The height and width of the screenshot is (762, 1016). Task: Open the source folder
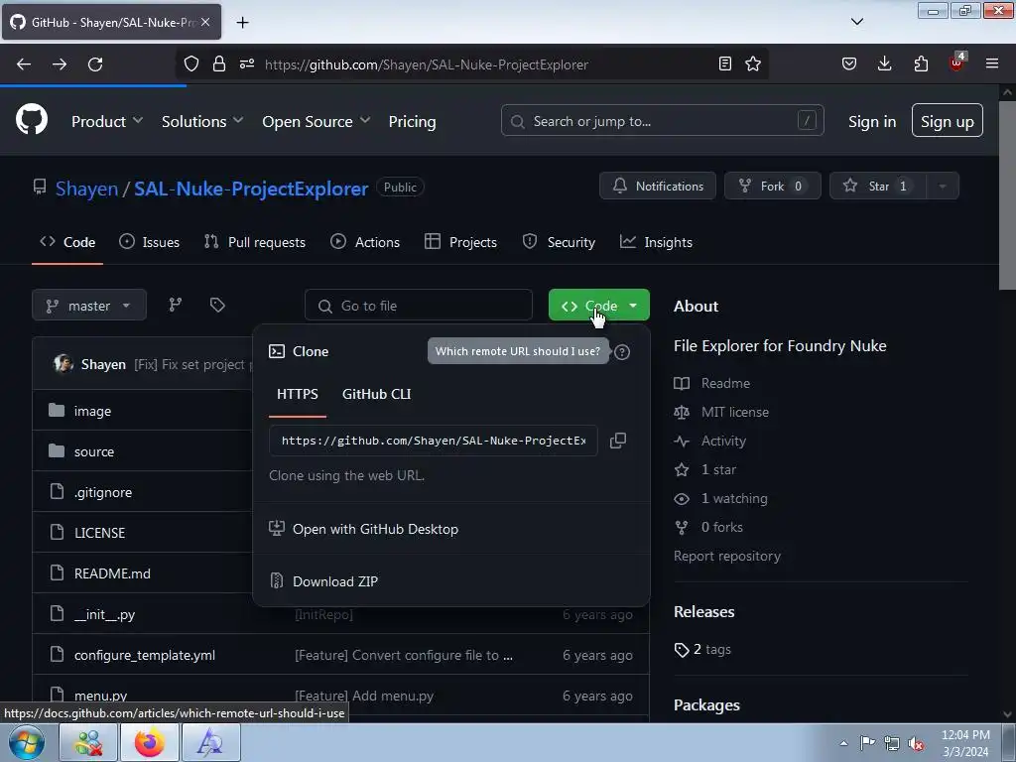[94, 451]
